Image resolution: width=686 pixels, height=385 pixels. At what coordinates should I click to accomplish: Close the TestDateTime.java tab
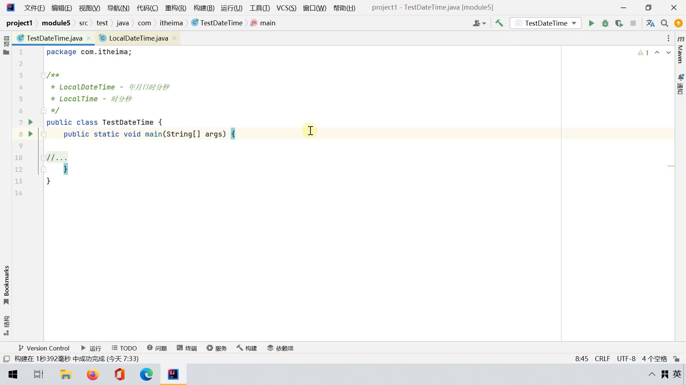(89, 38)
